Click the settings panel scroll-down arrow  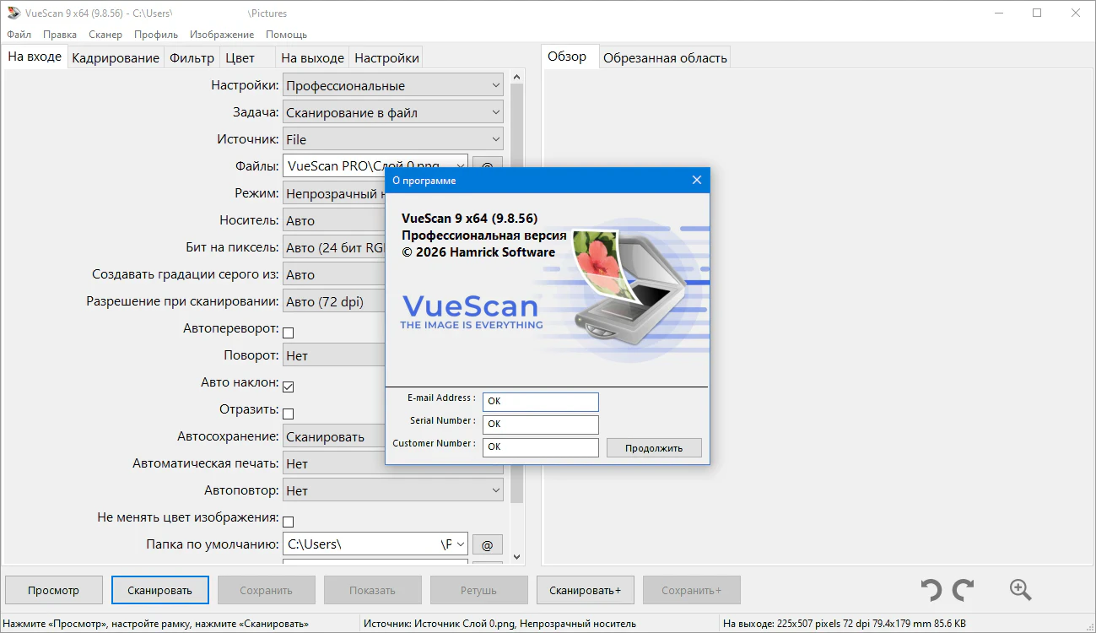tap(516, 557)
